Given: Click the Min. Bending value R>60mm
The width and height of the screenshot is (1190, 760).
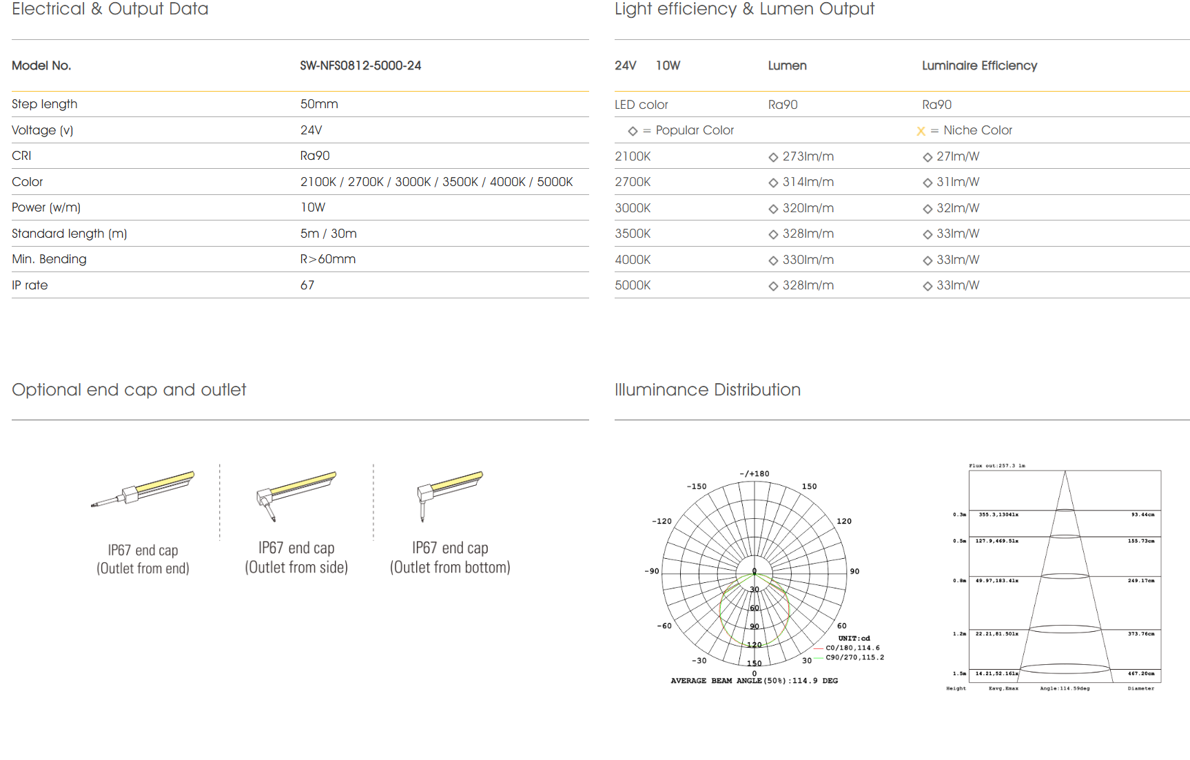Looking at the screenshot, I should [x=328, y=260].
